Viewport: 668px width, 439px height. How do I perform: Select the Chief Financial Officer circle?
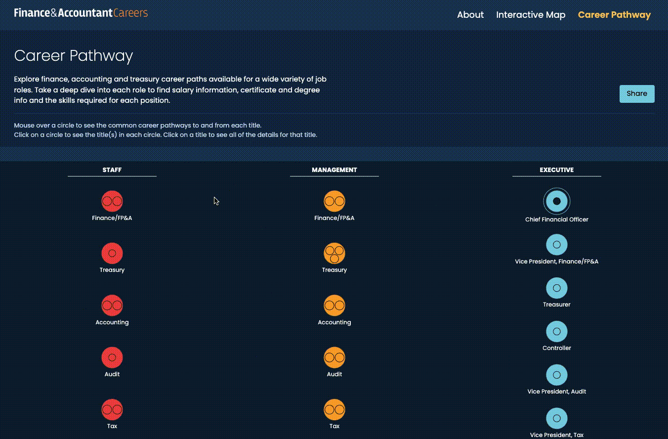[x=557, y=201]
